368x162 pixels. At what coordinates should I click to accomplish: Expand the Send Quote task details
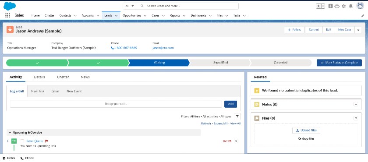point(7,141)
